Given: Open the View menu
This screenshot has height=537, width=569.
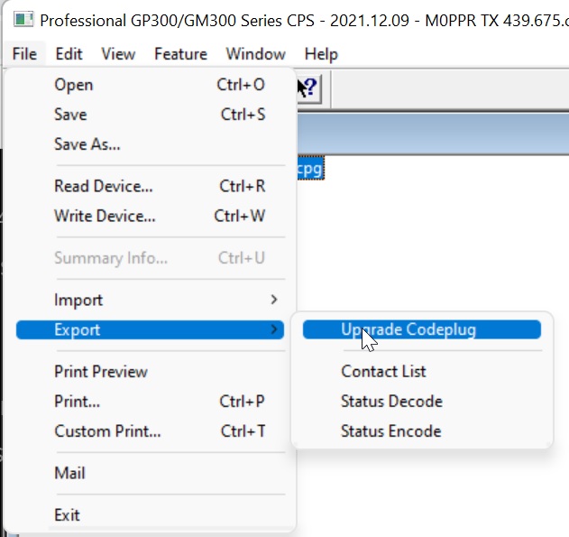Looking at the screenshot, I should click(118, 54).
